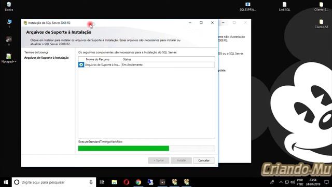Minimize the background window behind the installer
This screenshot has width=332, height=187.
click(x=223, y=22)
